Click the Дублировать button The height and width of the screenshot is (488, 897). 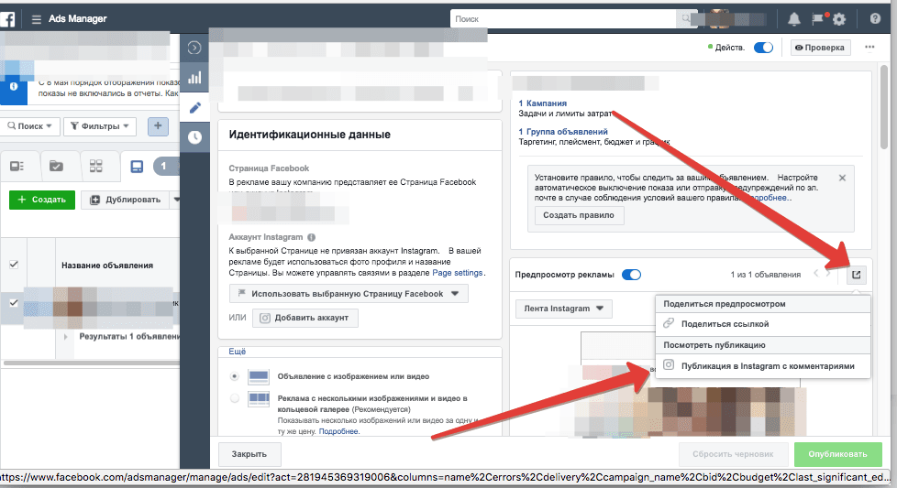click(x=126, y=200)
